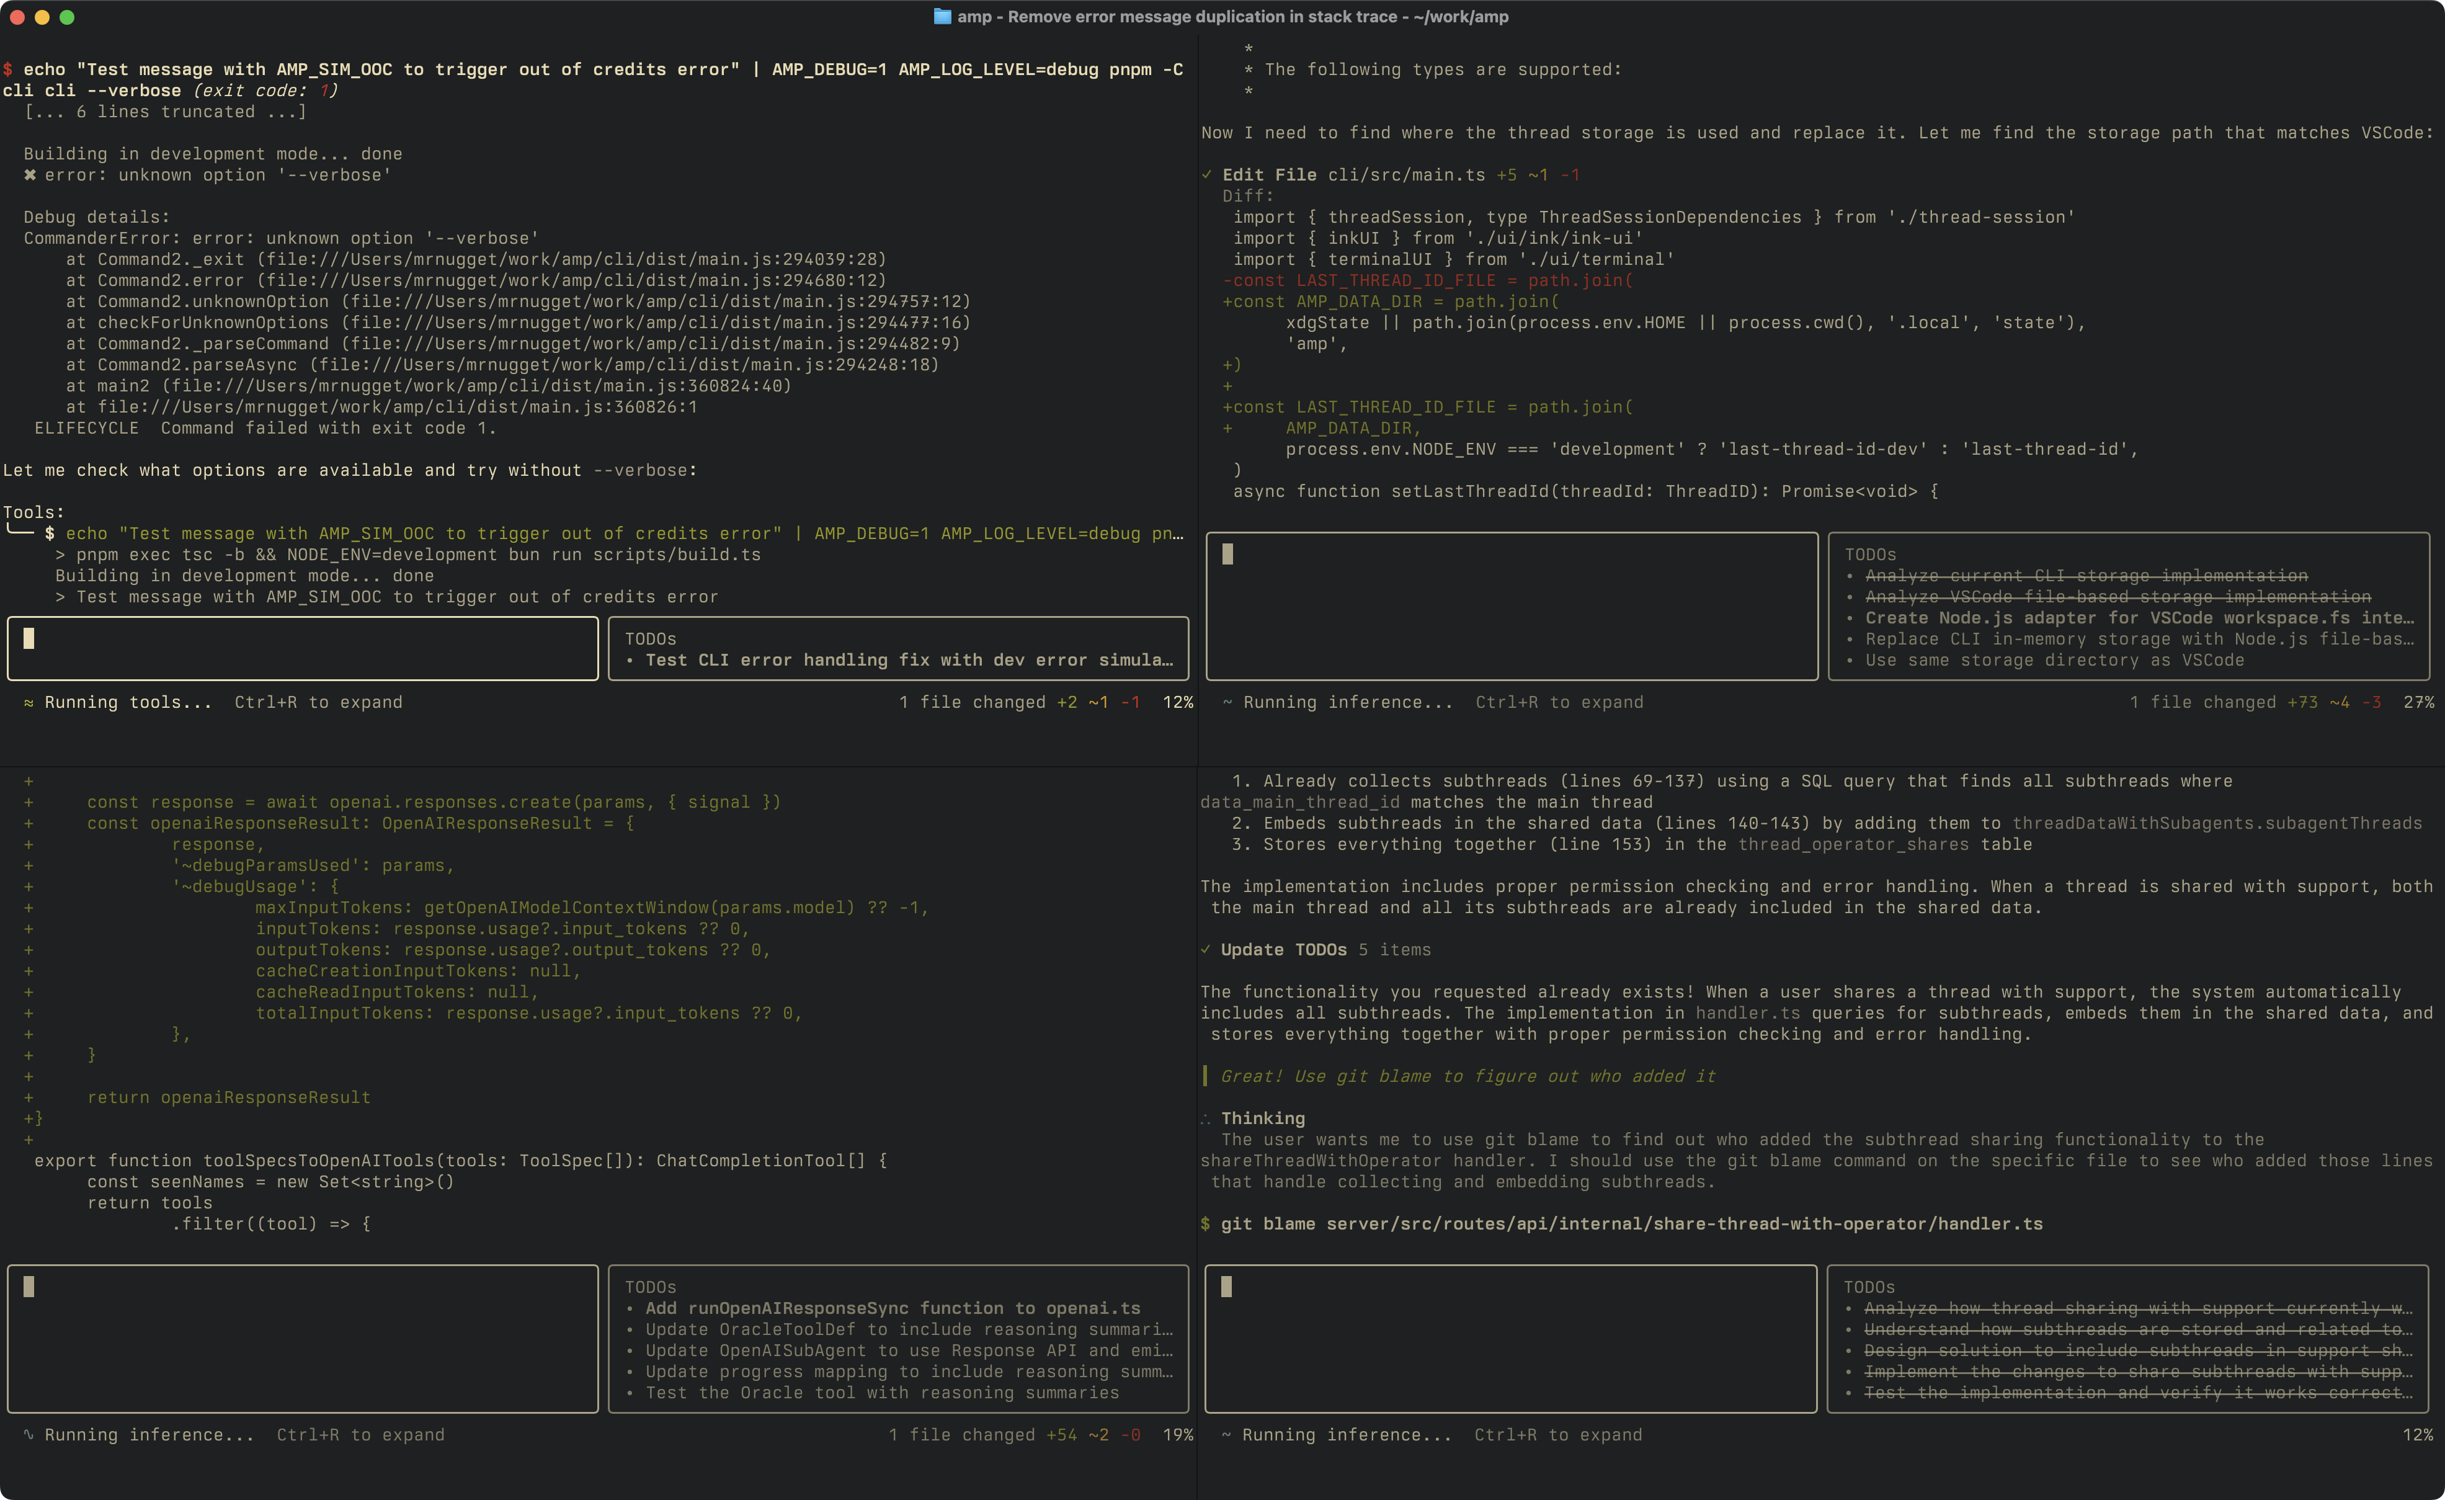Click 'Running tools...' status in top-left pane
This screenshot has height=1500, width=2445.
[128, 702]
